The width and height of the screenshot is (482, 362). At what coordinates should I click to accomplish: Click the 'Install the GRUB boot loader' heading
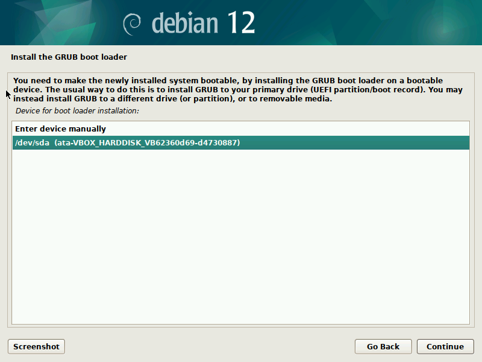[69, 57]
